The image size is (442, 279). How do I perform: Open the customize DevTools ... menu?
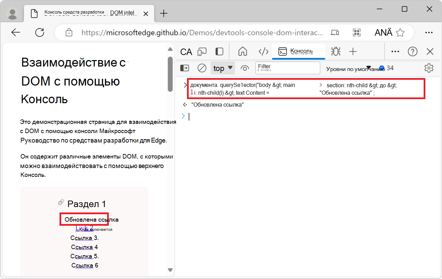coord(395,52)
